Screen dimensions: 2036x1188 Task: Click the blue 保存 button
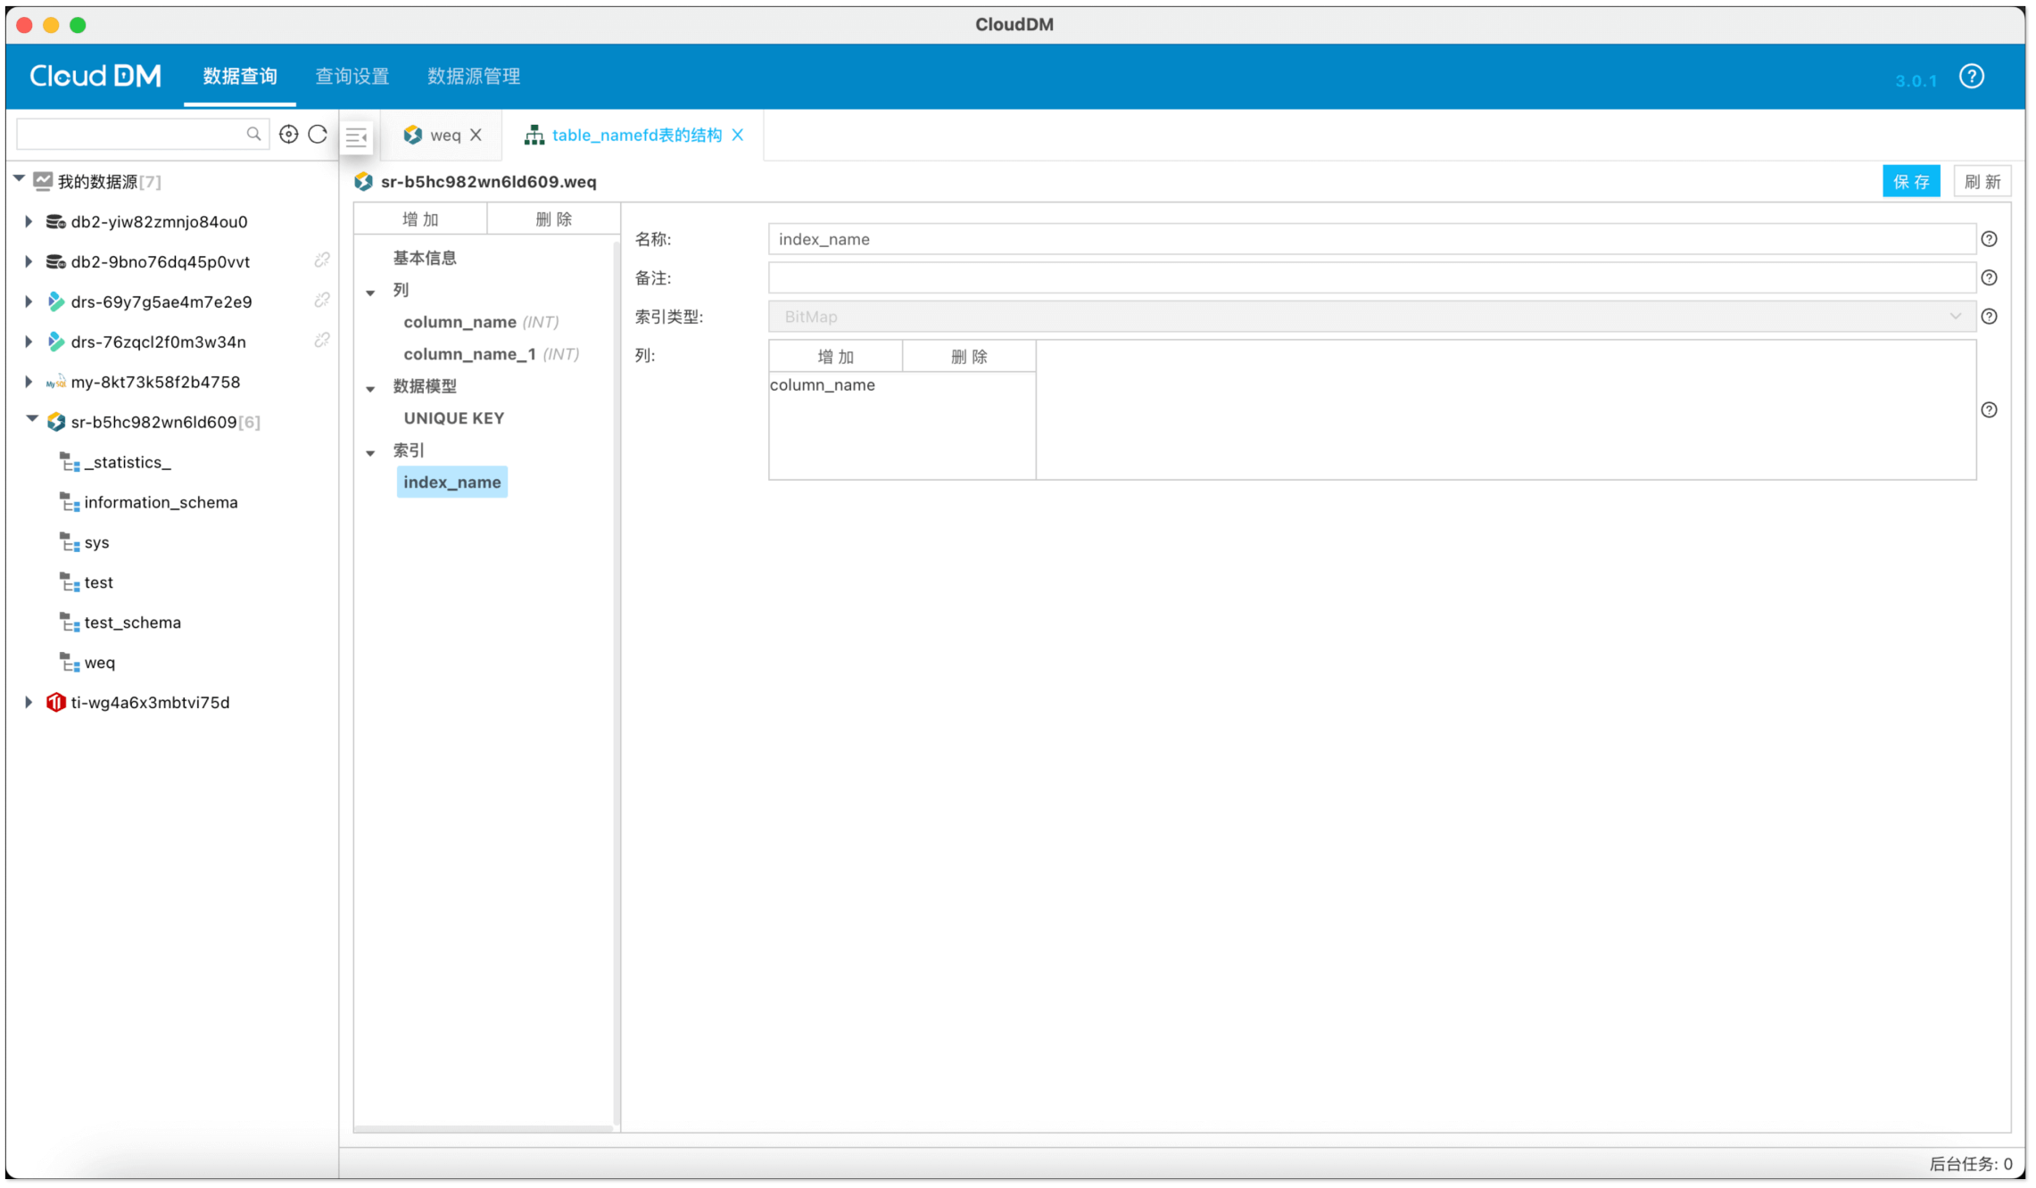(1910, 182)
